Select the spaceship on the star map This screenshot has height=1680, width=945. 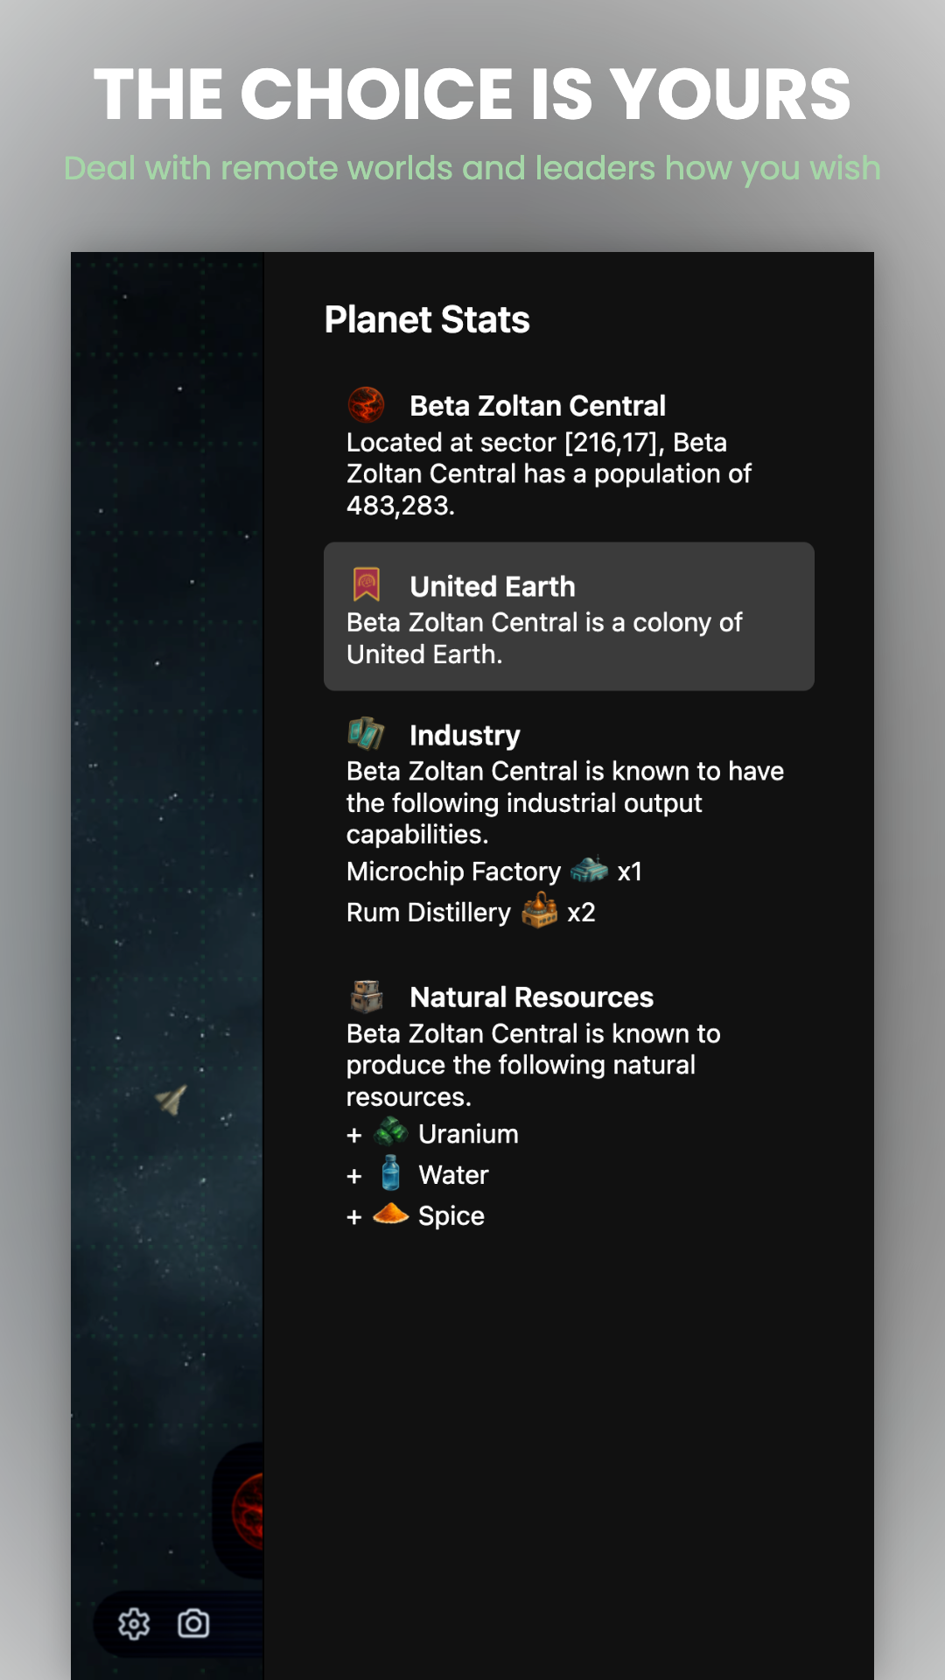171,1099
